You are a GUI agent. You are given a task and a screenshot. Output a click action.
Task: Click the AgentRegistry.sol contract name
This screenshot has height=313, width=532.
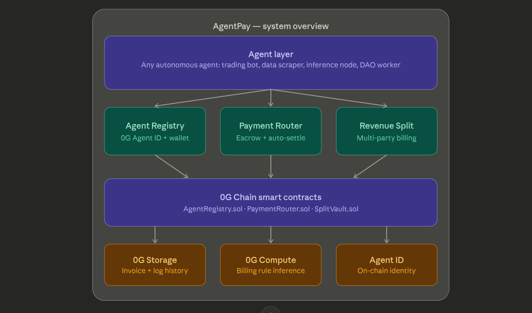point(213,209)
